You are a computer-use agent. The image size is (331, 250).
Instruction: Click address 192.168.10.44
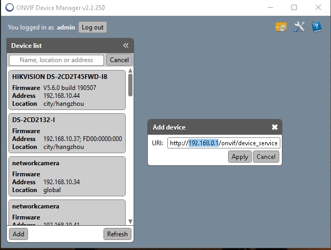pos(61,96)
